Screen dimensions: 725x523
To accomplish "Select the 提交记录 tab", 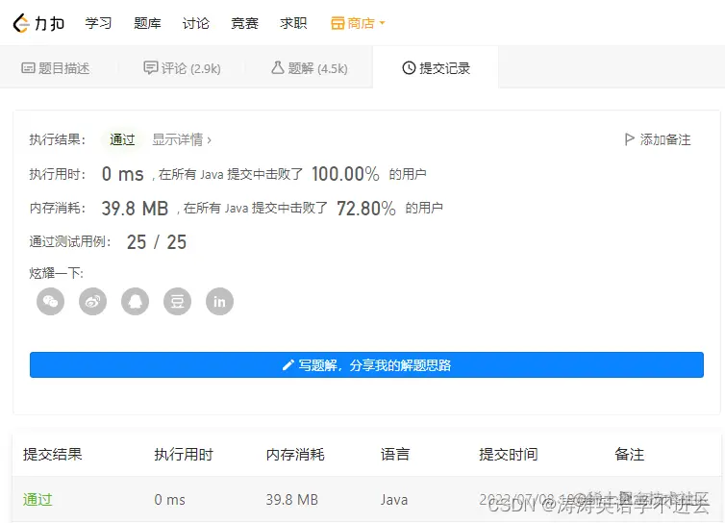I will tap(436, 68).
